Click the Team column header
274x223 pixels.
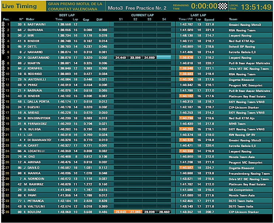[x=233, y=19]
